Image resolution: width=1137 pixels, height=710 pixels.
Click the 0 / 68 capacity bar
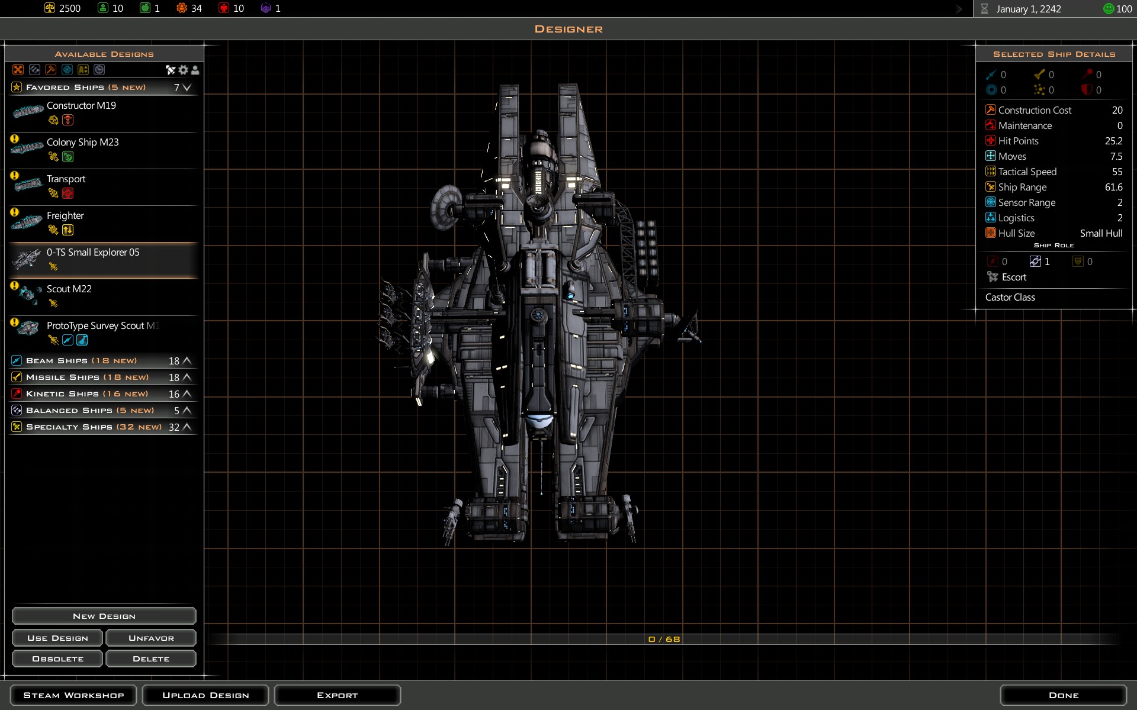(664, 639)
